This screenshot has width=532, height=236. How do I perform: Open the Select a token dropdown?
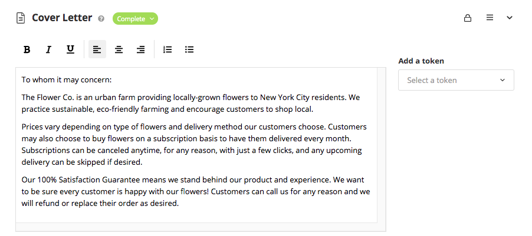click(456, 80)
